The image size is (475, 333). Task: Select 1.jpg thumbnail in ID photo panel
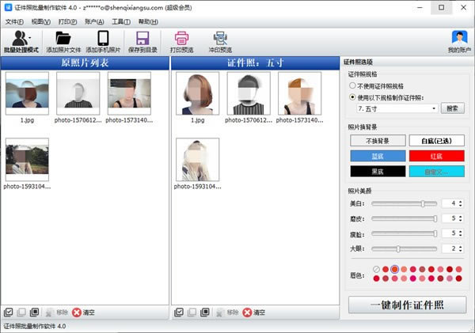click(197, 93)
